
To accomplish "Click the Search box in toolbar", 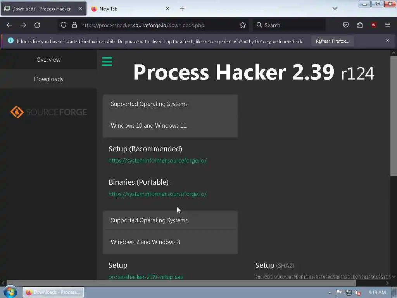I will click(289, 25).
